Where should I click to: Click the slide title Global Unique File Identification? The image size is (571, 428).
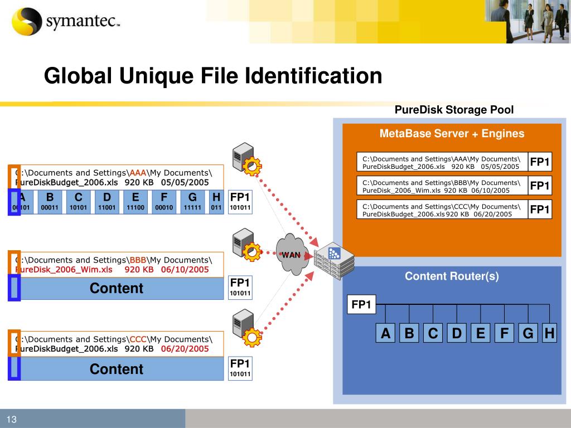[x=213, y=75]
